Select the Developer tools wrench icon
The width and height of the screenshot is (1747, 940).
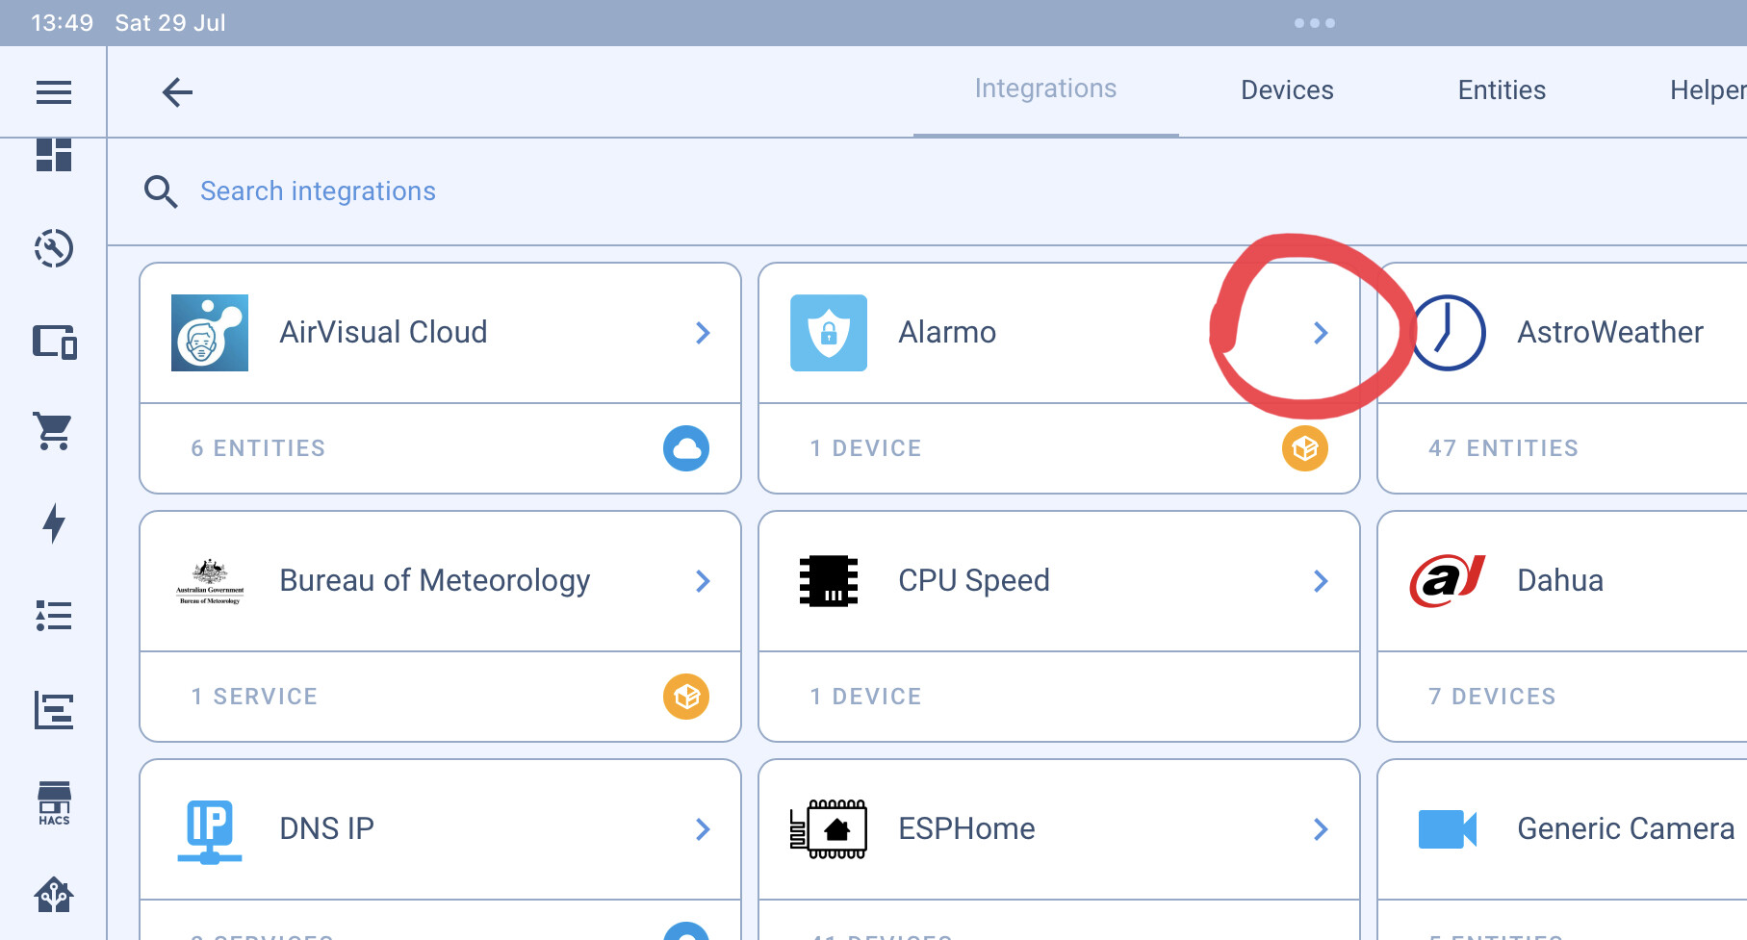tap(54, 249)
